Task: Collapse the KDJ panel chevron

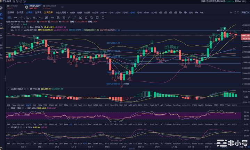Action: (x=8, y=127)
